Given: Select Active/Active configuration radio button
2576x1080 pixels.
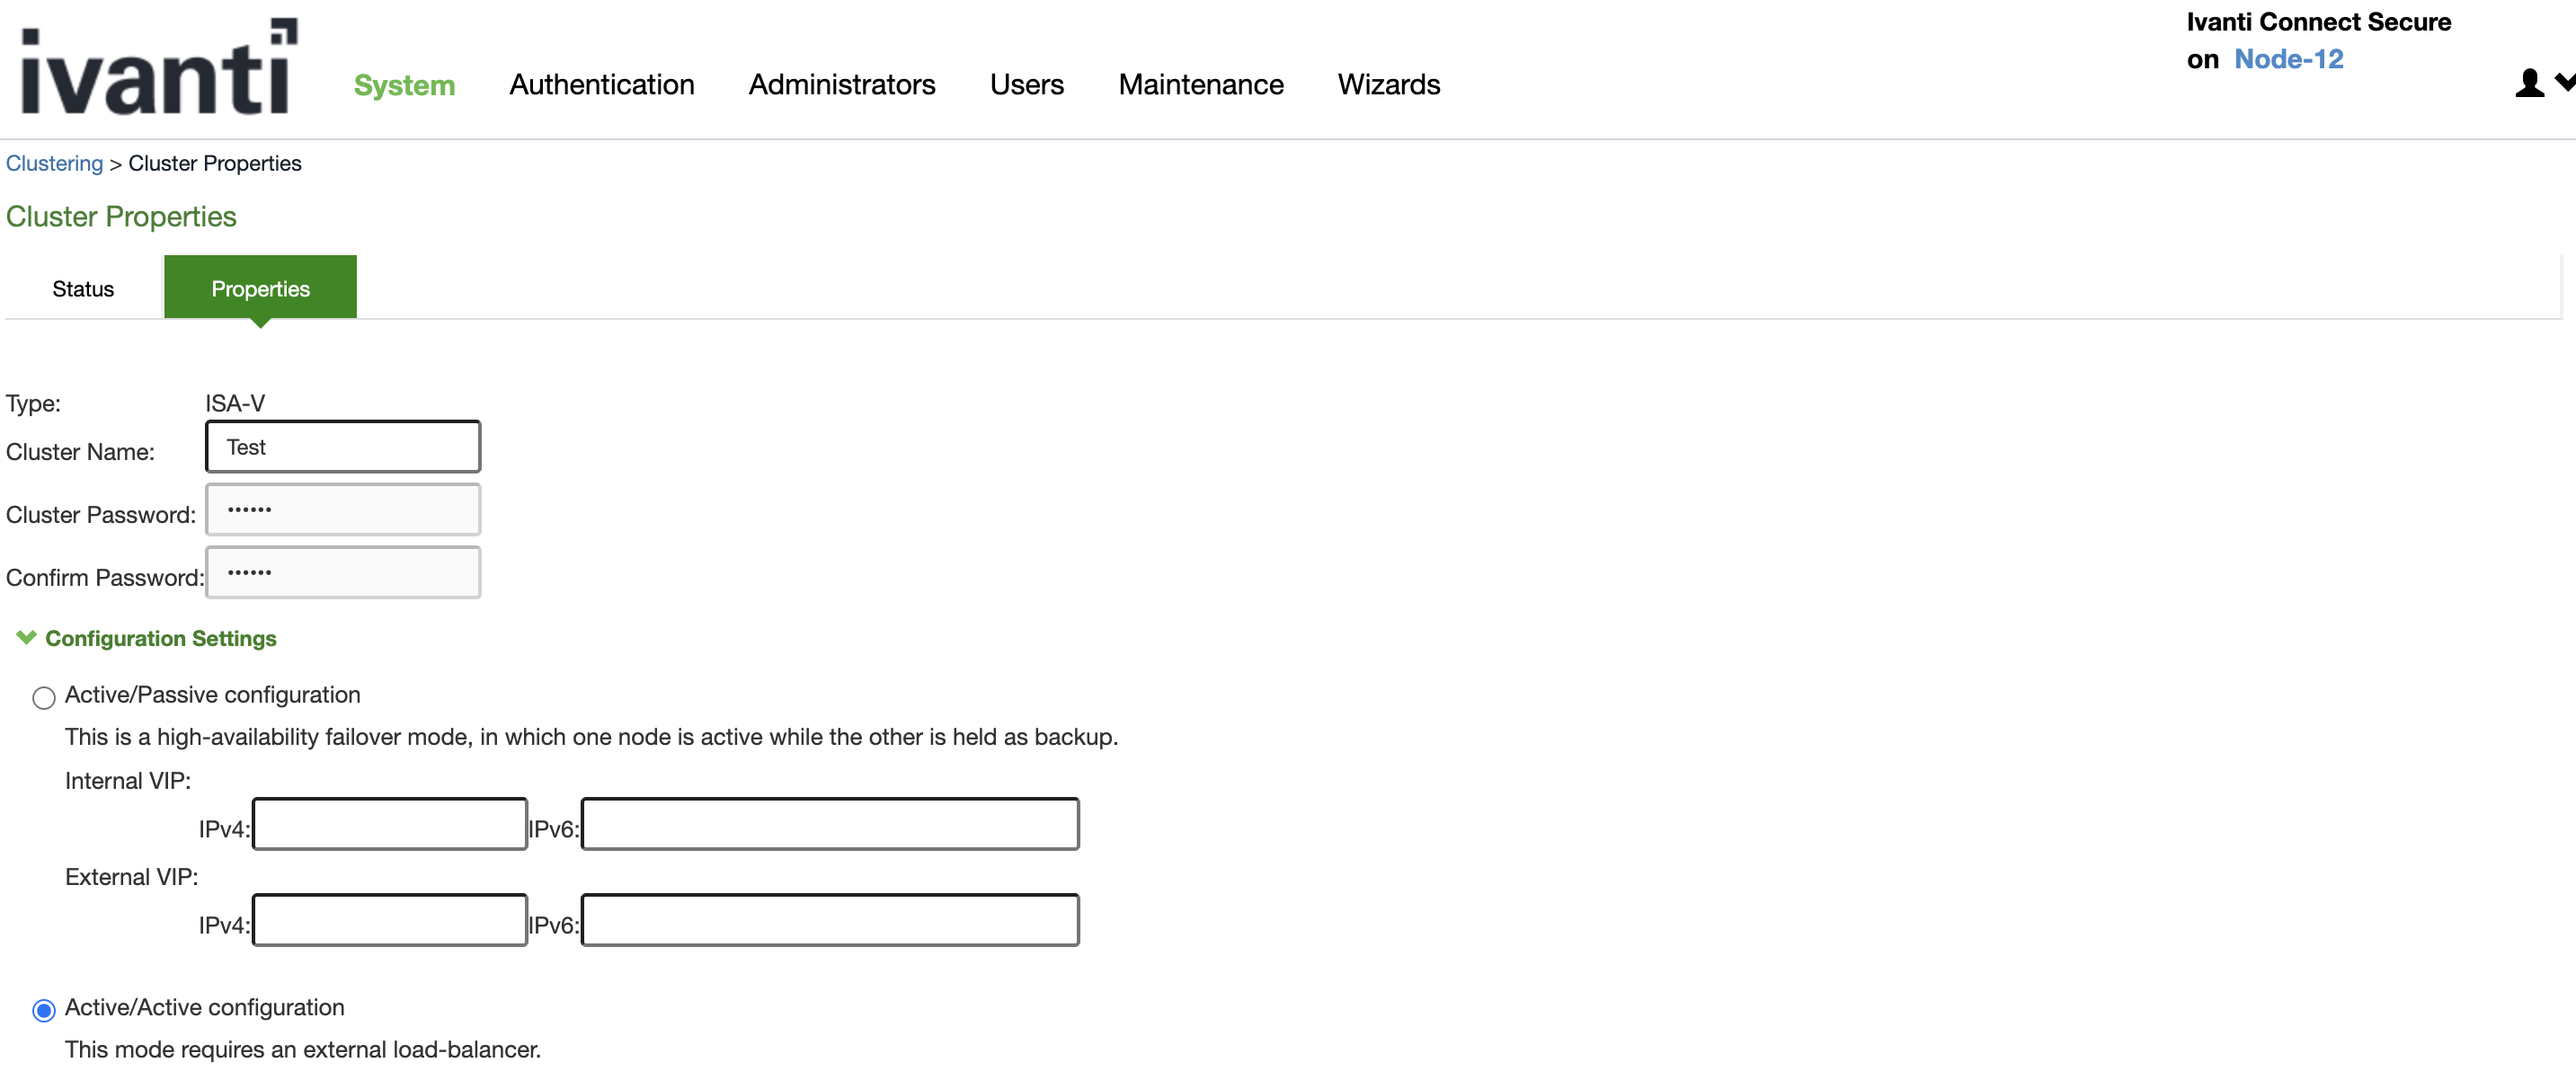Looking at the screenshot, I should click(43, 1010).
